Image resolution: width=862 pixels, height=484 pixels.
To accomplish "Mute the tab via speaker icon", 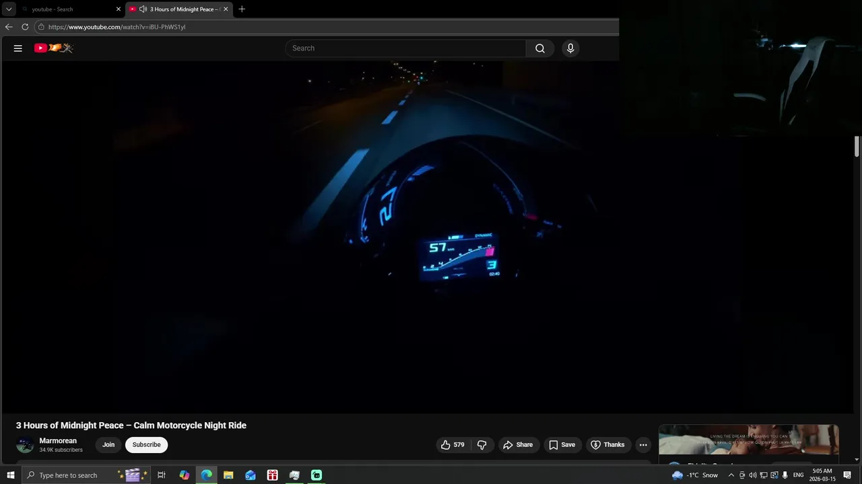I will tap(143, 9).
